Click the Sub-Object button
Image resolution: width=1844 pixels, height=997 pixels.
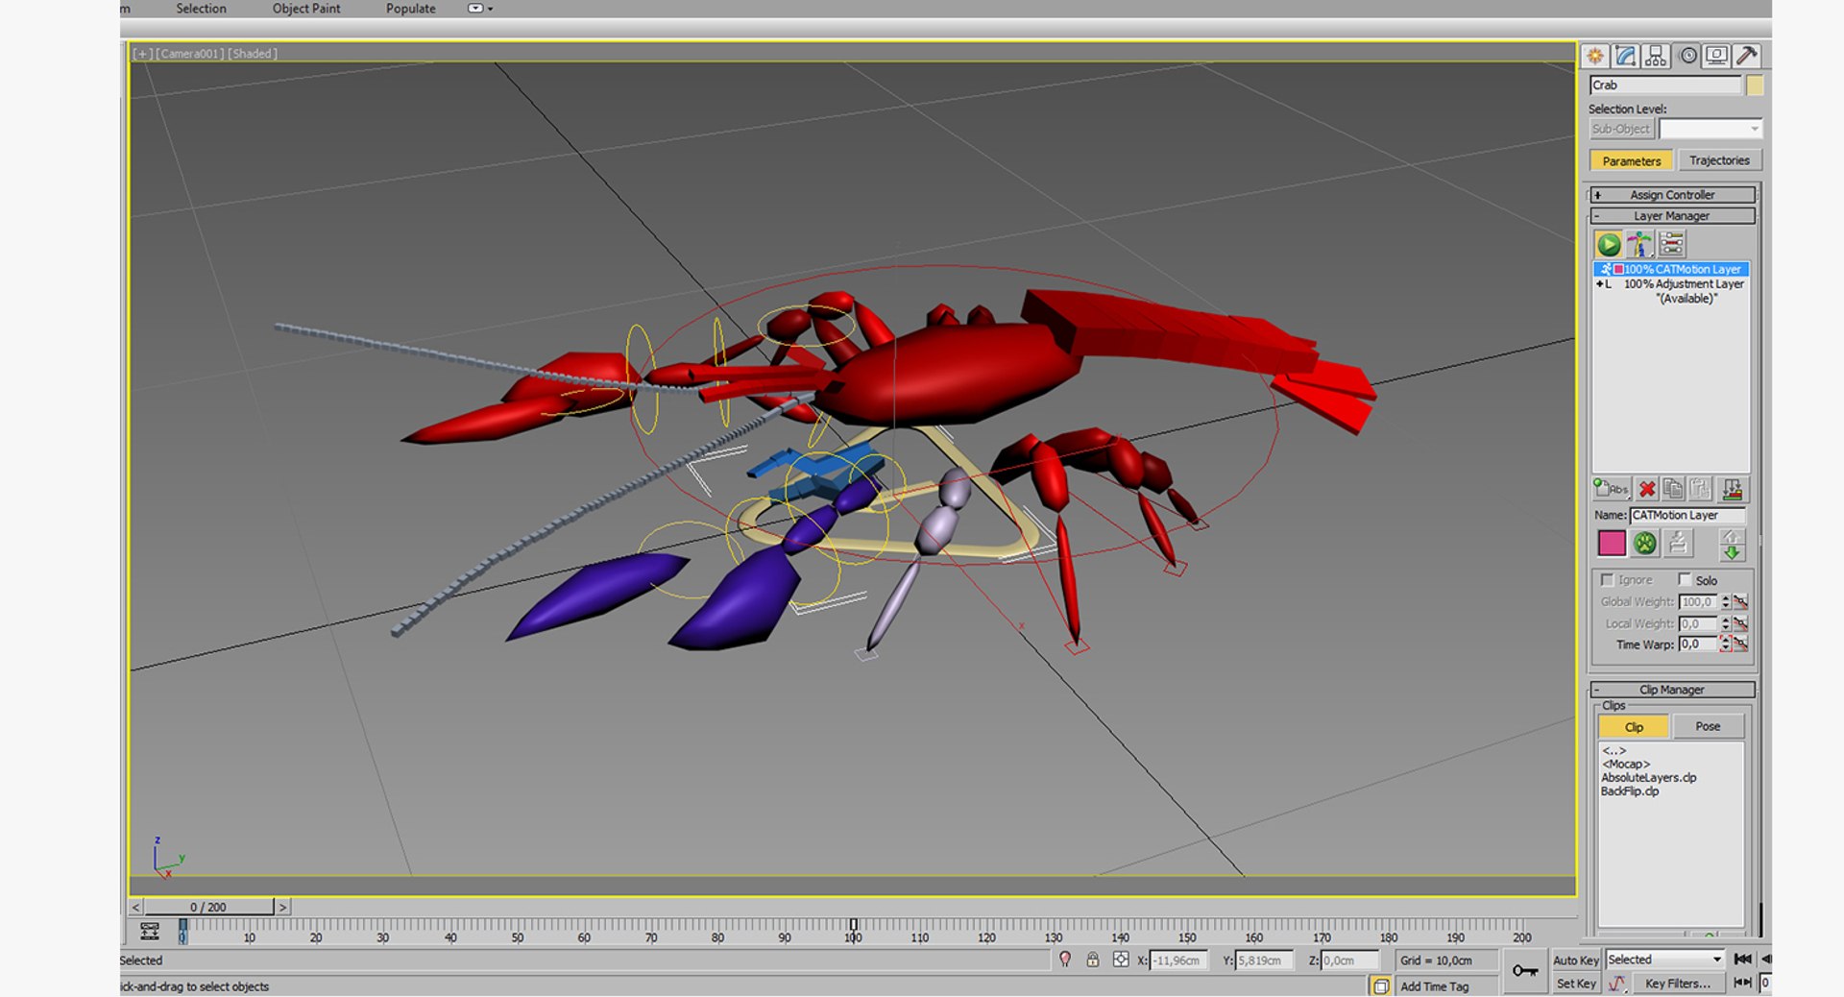[x=1621, y=129]
